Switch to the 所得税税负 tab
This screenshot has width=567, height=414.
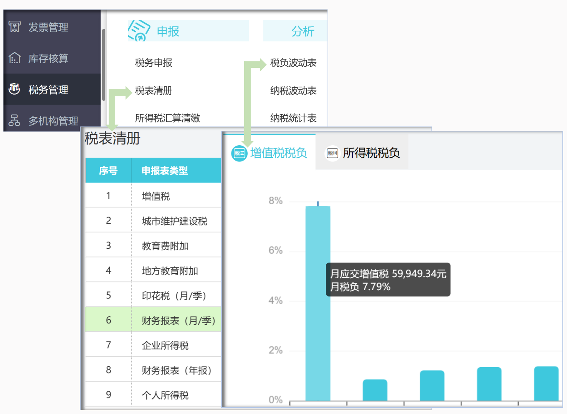[370, 153]
